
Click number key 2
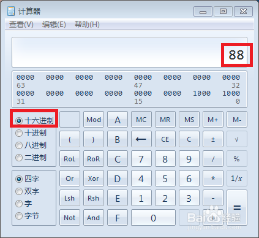point(165,198)
